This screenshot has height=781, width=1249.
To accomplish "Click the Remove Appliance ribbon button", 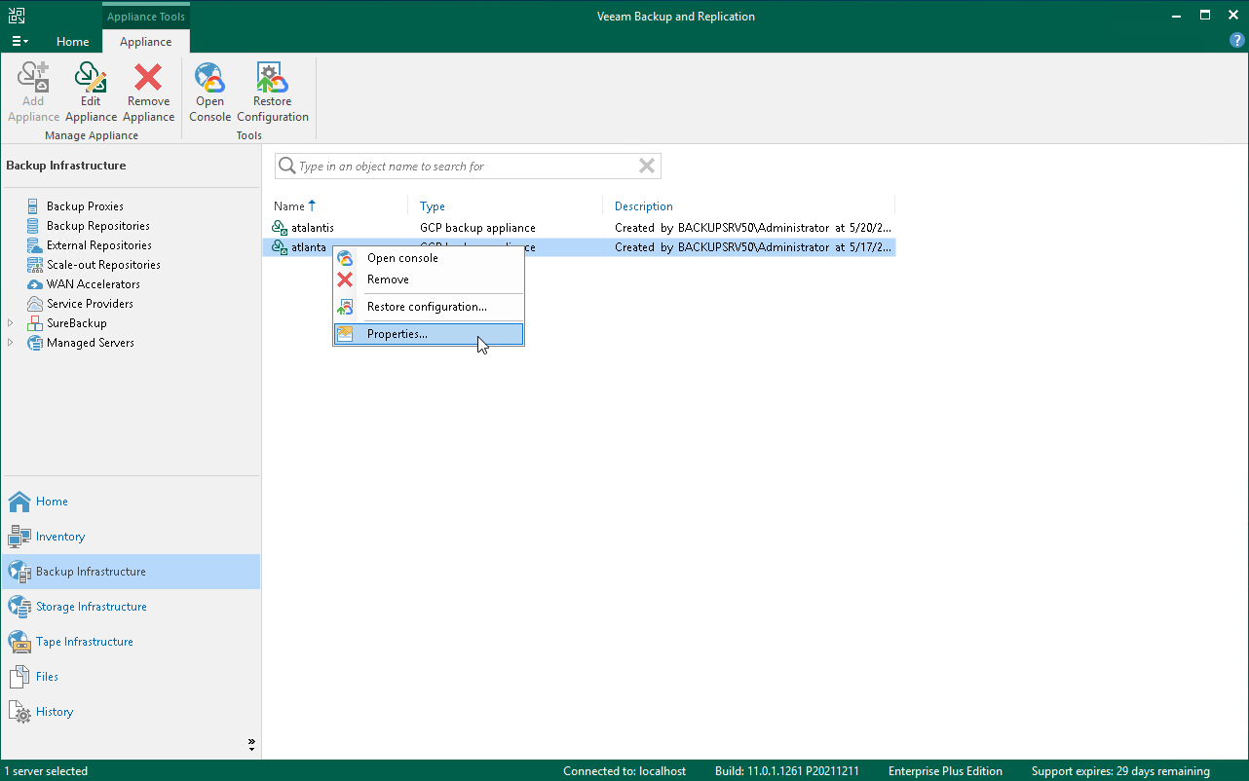I will click(x=148, y=93).
